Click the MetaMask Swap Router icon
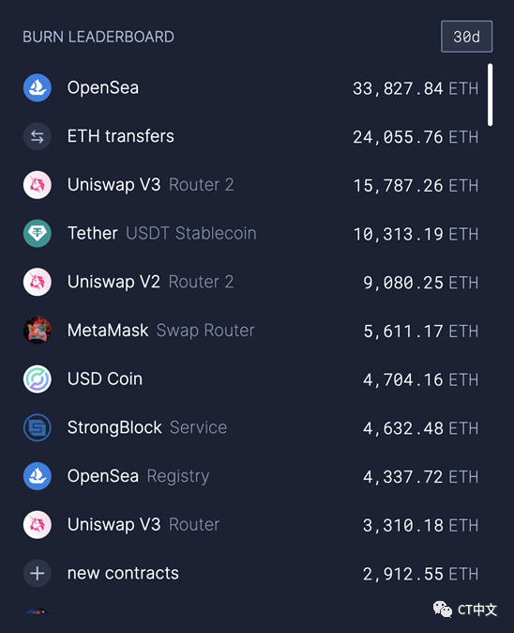The image size is (514, 633). [38, 331]
